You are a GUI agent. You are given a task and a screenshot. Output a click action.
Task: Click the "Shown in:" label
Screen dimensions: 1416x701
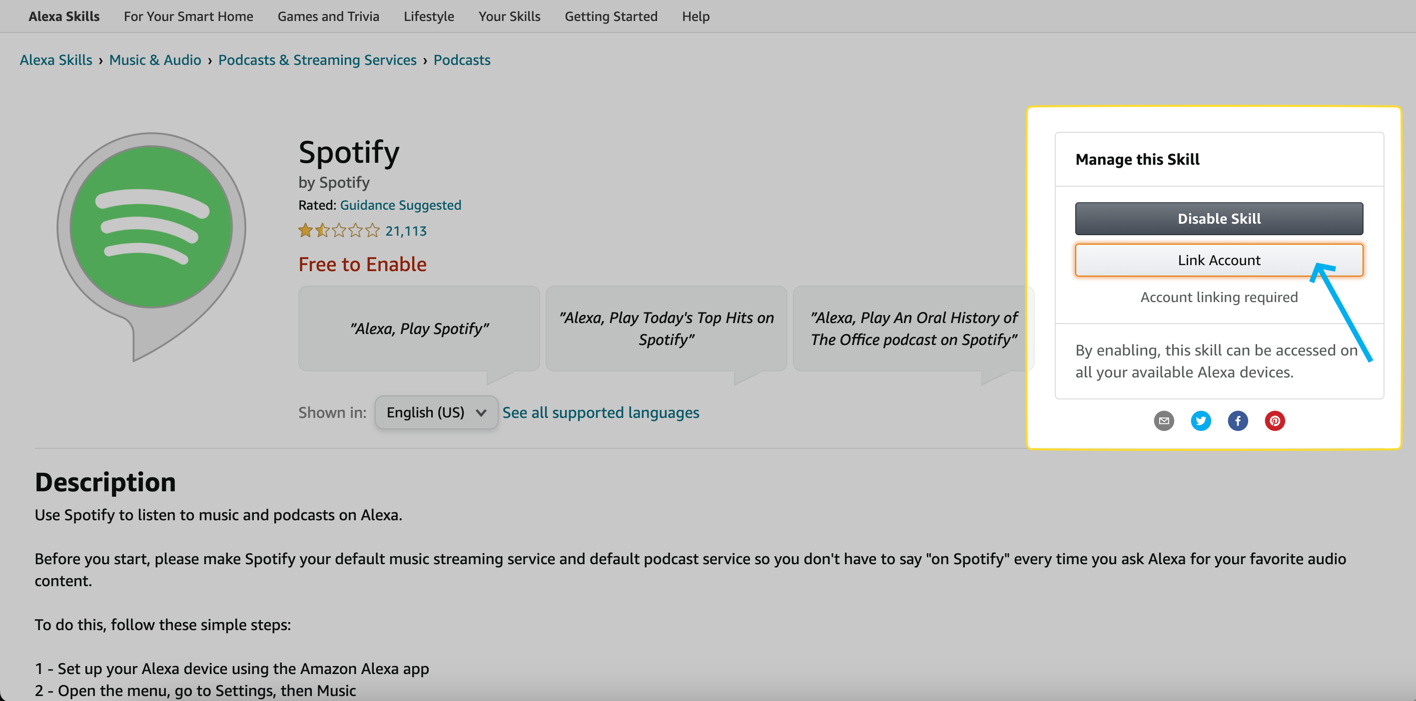coord(332,412)
